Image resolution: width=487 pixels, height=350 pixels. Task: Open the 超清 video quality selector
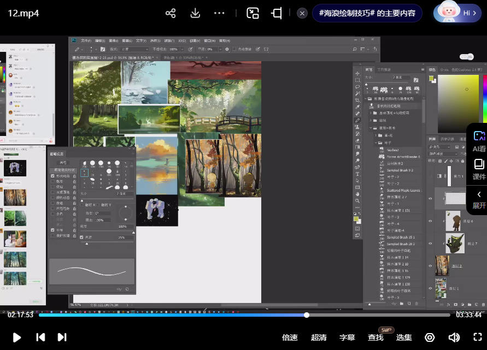319,337
